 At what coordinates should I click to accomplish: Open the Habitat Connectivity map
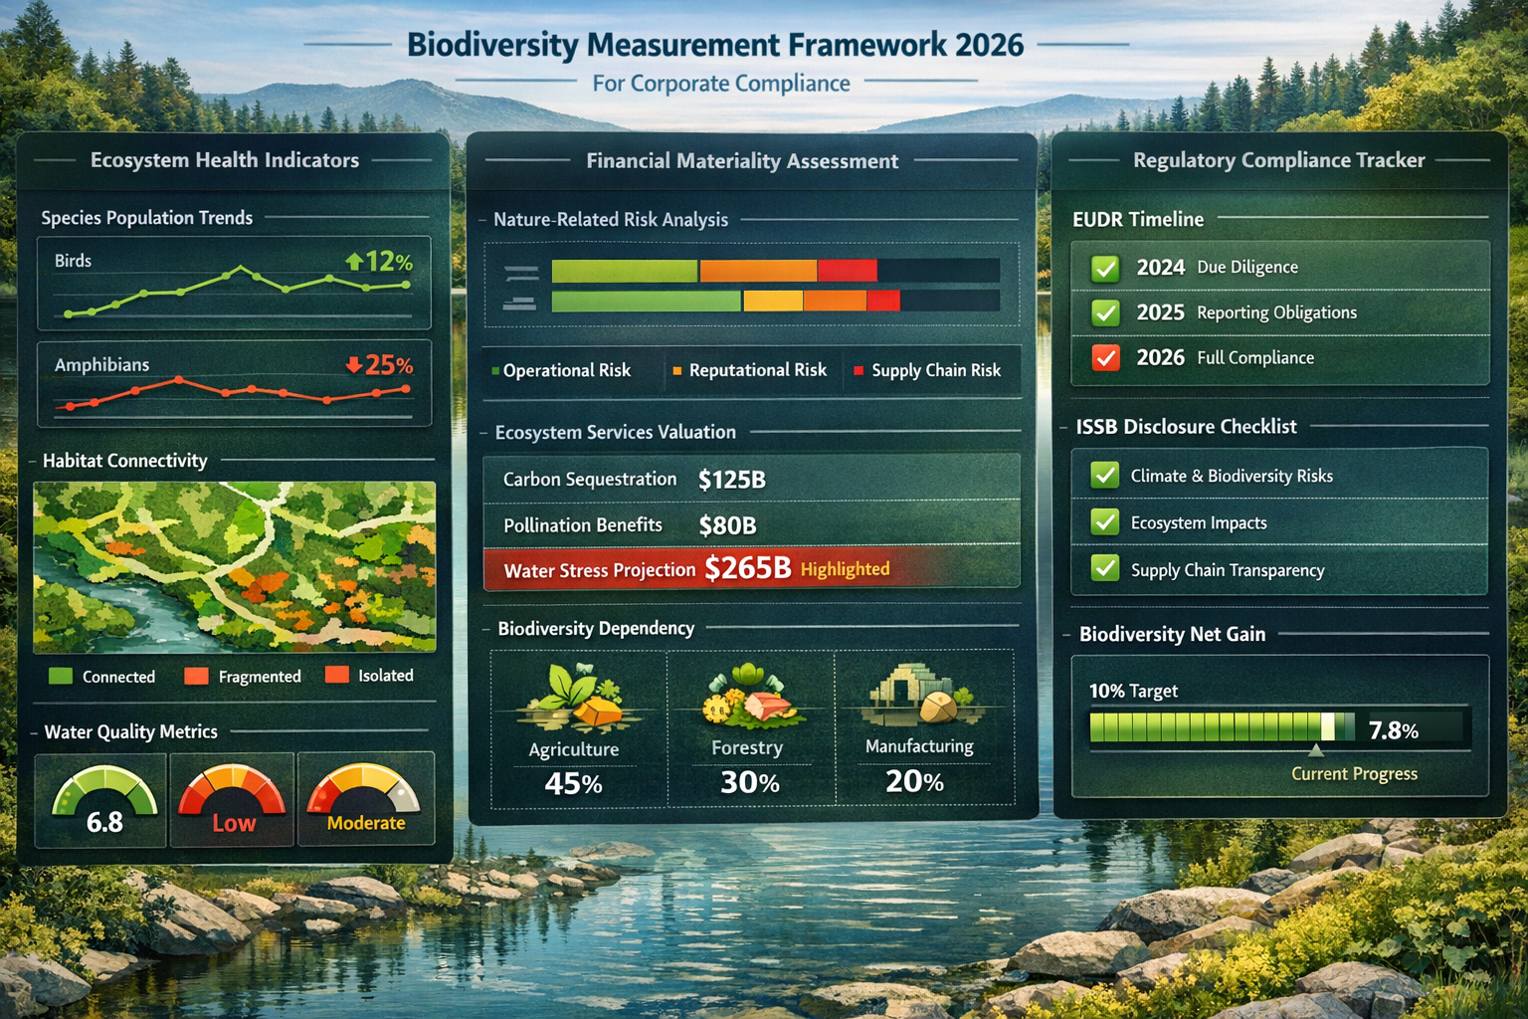coord(234,567)
